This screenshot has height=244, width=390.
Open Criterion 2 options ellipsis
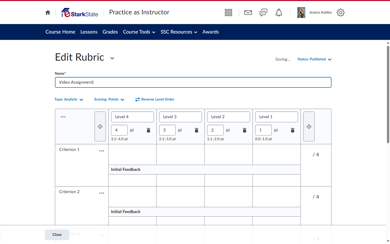tap(102, 193)
